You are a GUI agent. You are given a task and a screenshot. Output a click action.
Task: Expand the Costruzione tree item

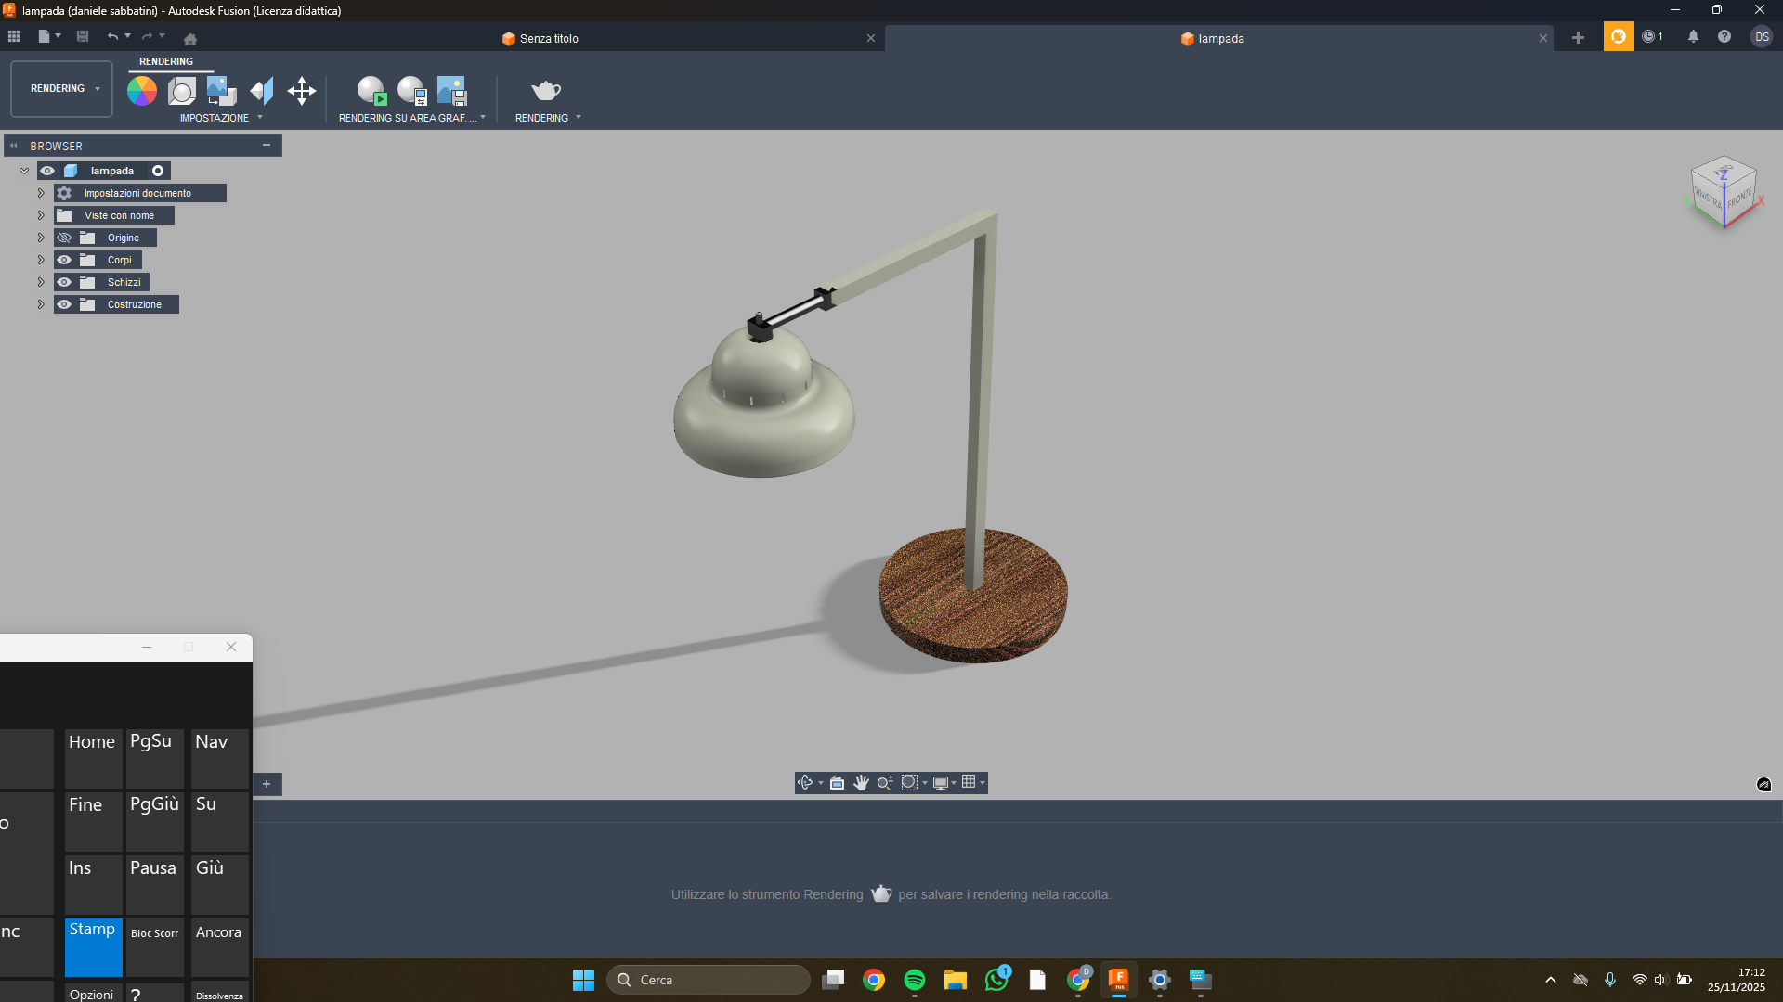[x=41, y=304]
